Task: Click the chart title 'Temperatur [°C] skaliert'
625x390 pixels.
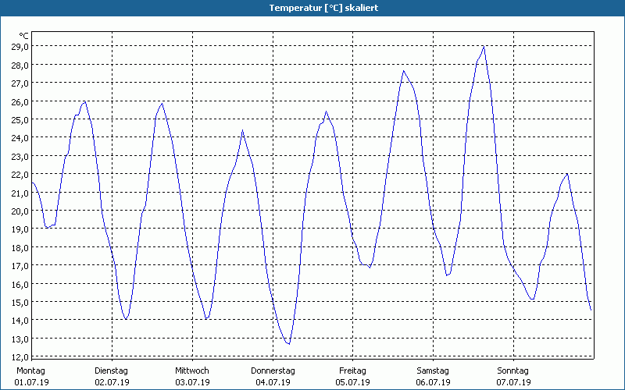Action: 312,7
